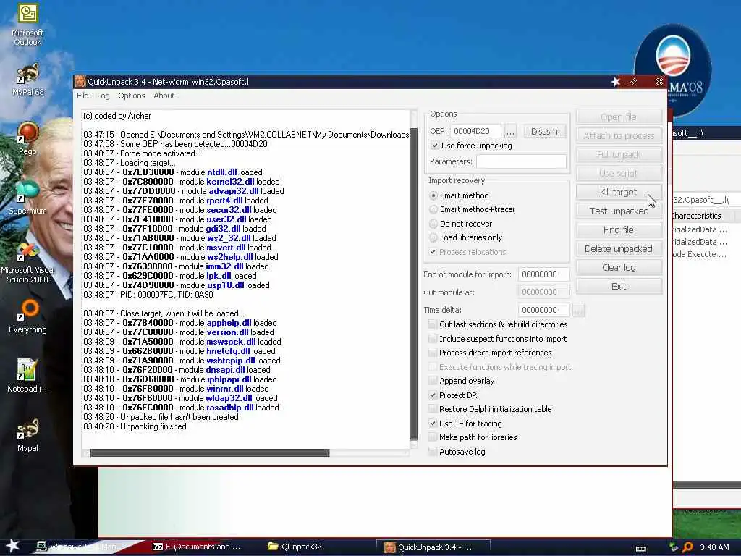Open the Options menu

tap(132, 96)
